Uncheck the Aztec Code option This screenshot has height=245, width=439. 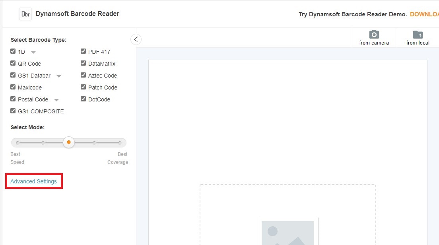[x=84, y=75]
